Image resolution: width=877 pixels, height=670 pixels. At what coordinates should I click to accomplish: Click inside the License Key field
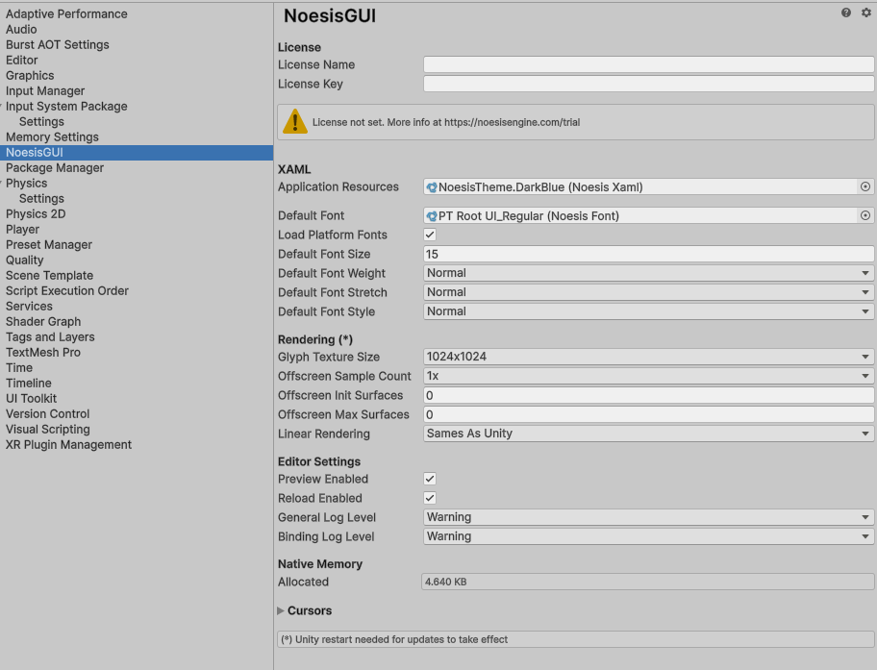[648, 84]
